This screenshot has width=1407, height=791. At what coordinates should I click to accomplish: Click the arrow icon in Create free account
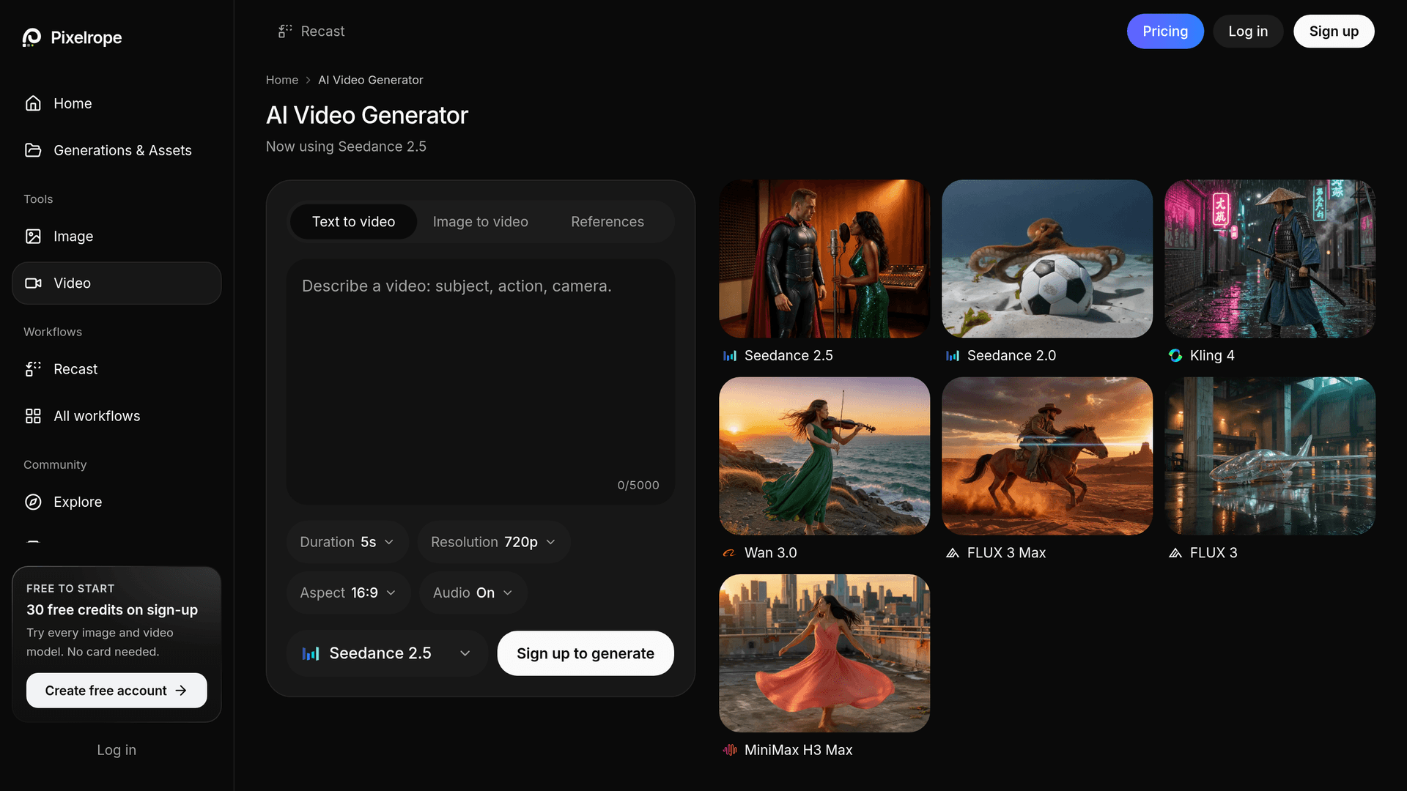click(x=181, y=691)
